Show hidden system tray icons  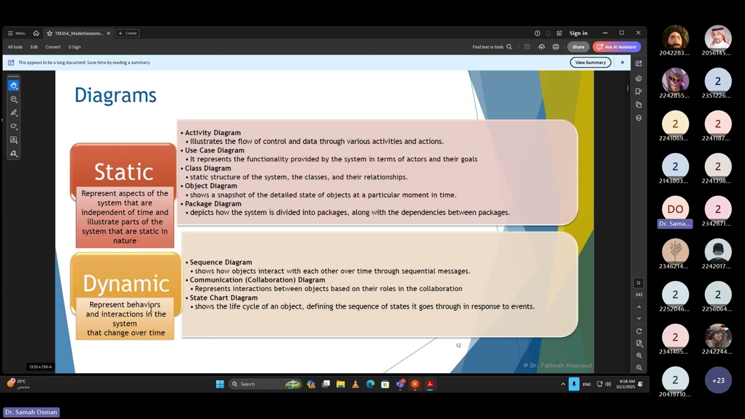point(563,384)
